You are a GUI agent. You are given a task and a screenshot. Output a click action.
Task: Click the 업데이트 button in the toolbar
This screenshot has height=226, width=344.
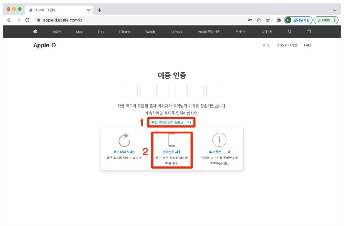323,20
